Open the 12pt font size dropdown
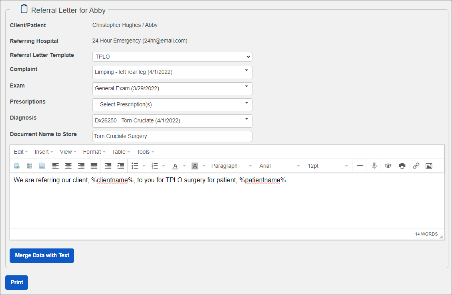This screenshot has height=295, width=452. tap(328, 166)
